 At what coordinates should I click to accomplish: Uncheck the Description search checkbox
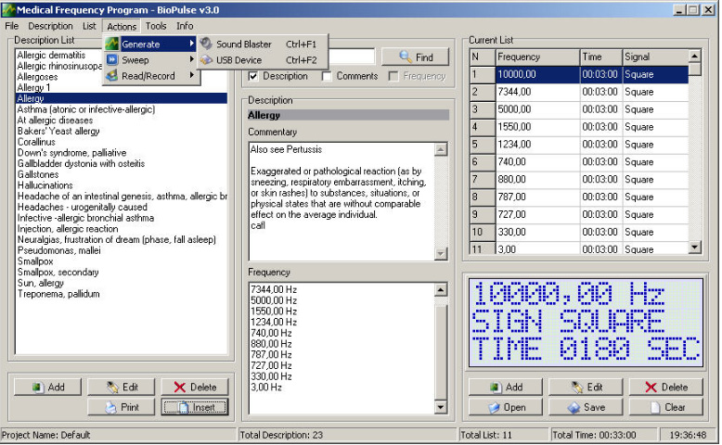[253, 76]
